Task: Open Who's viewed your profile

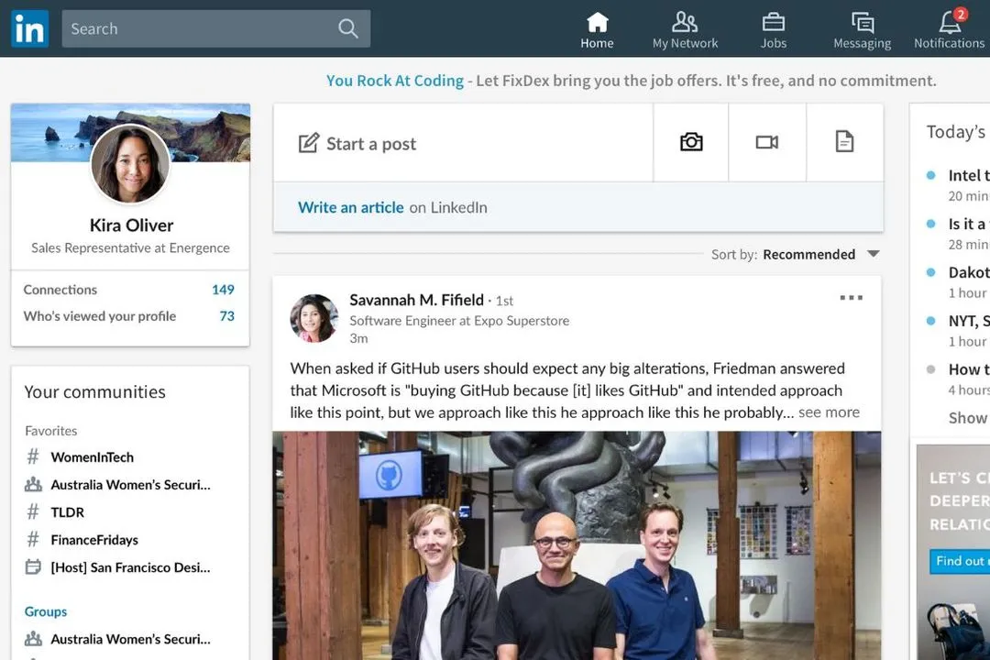Action: (129, 316)
